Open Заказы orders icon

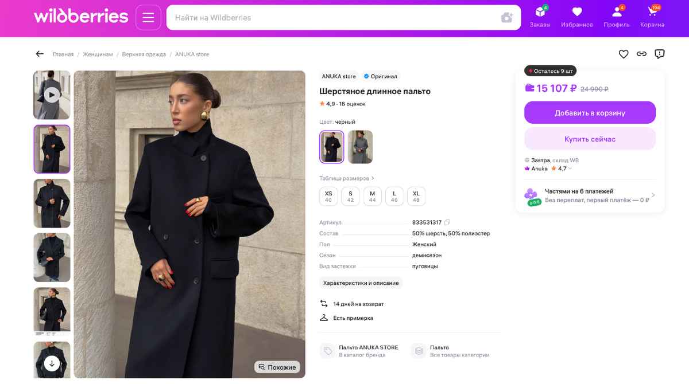pos(540,17)
